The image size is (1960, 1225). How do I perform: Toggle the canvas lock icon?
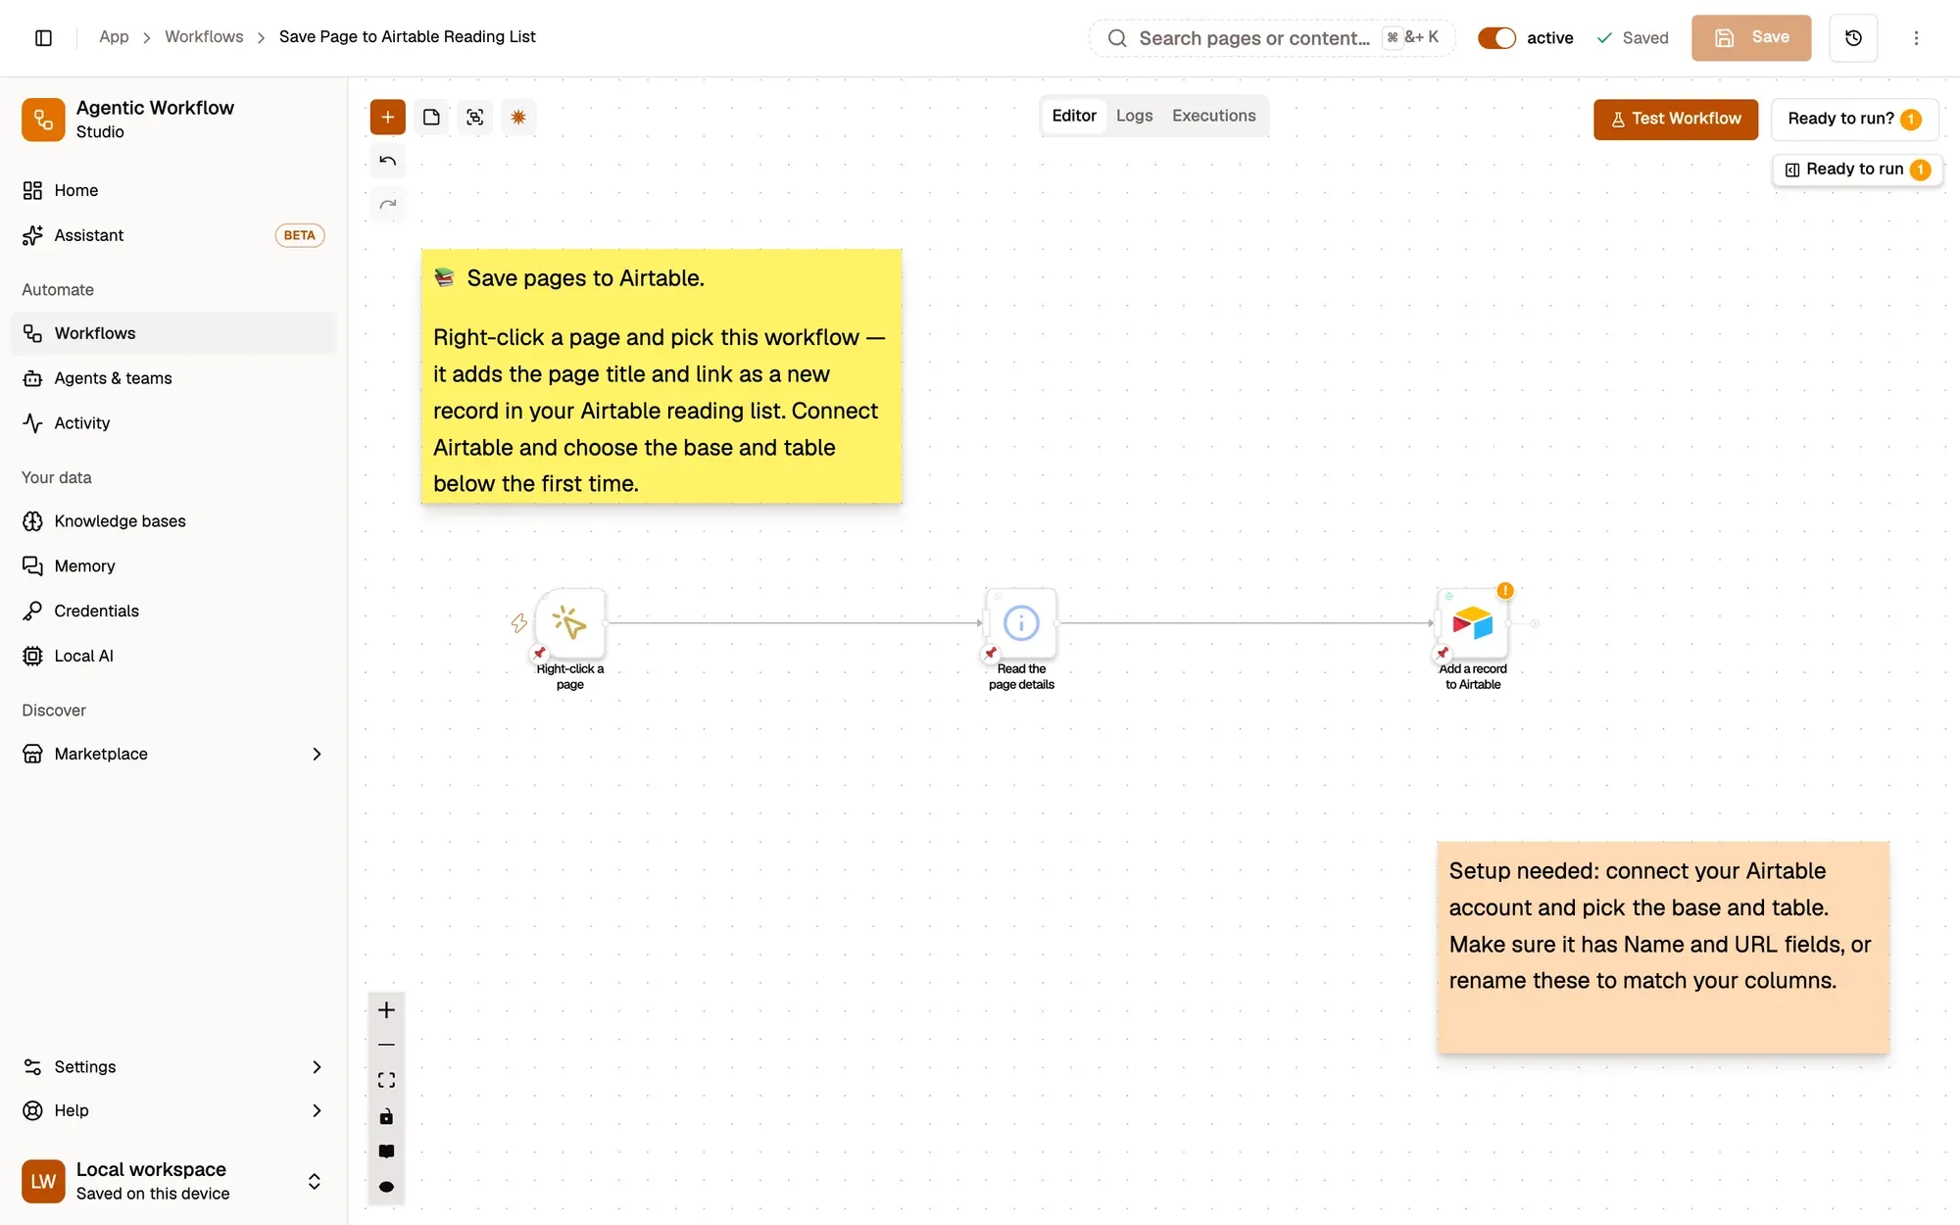(x=386, y=1116)
